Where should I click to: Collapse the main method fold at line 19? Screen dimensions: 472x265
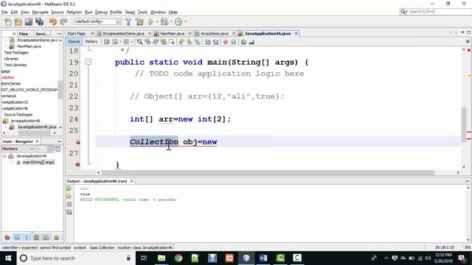click(88, 62)
